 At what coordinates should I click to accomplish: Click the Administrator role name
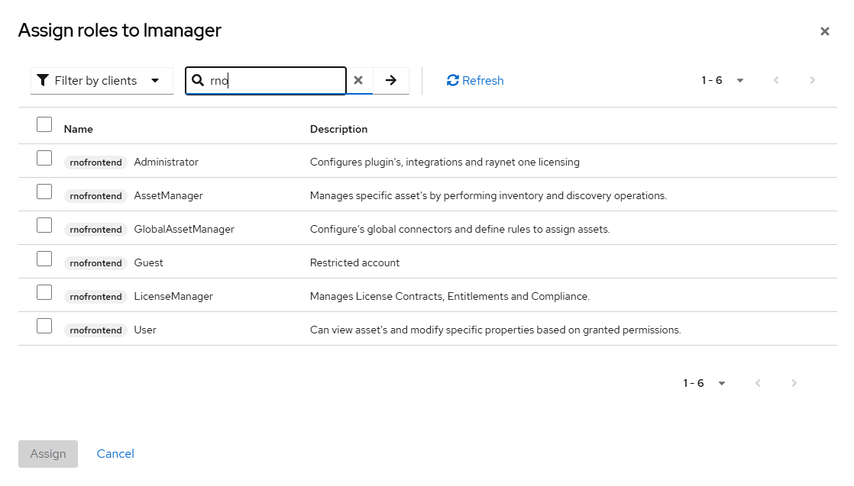166,163
